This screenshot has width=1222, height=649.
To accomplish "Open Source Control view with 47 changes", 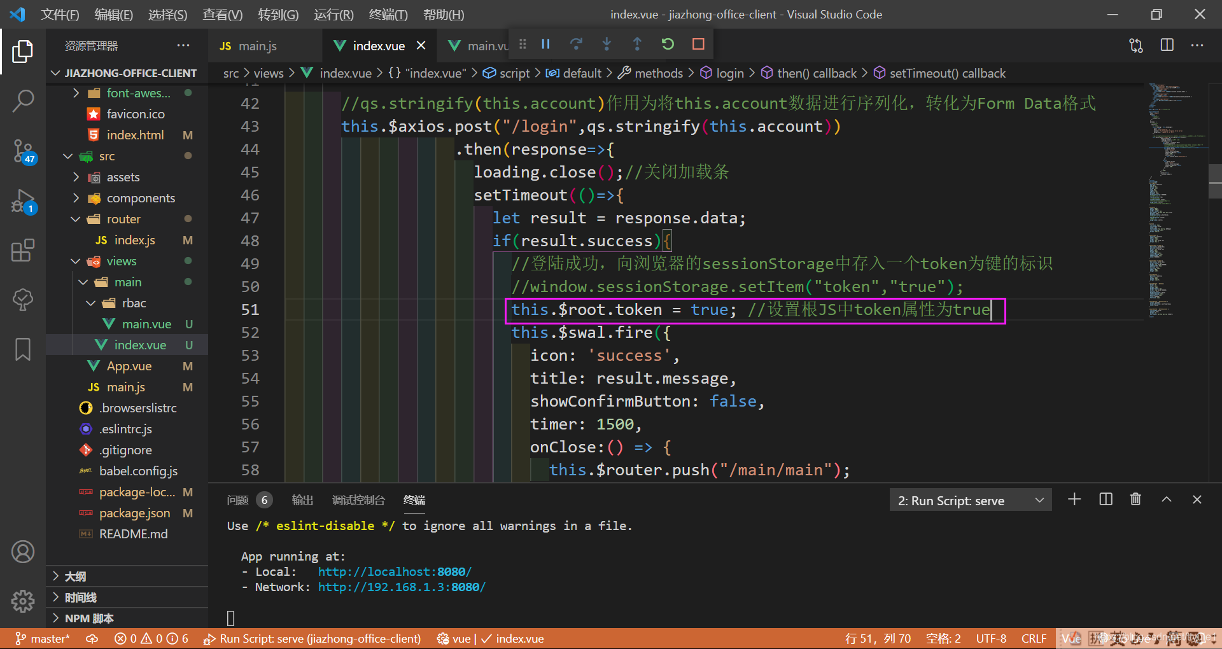I will pos(23,151).
